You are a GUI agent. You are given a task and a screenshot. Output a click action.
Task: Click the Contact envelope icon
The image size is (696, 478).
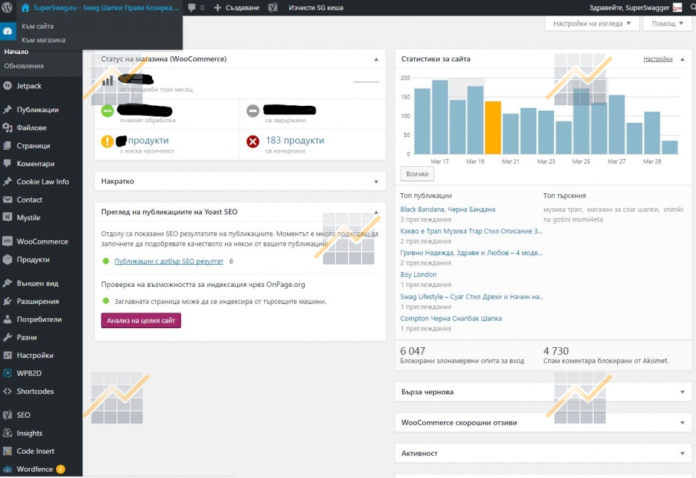tap(7, 200)
